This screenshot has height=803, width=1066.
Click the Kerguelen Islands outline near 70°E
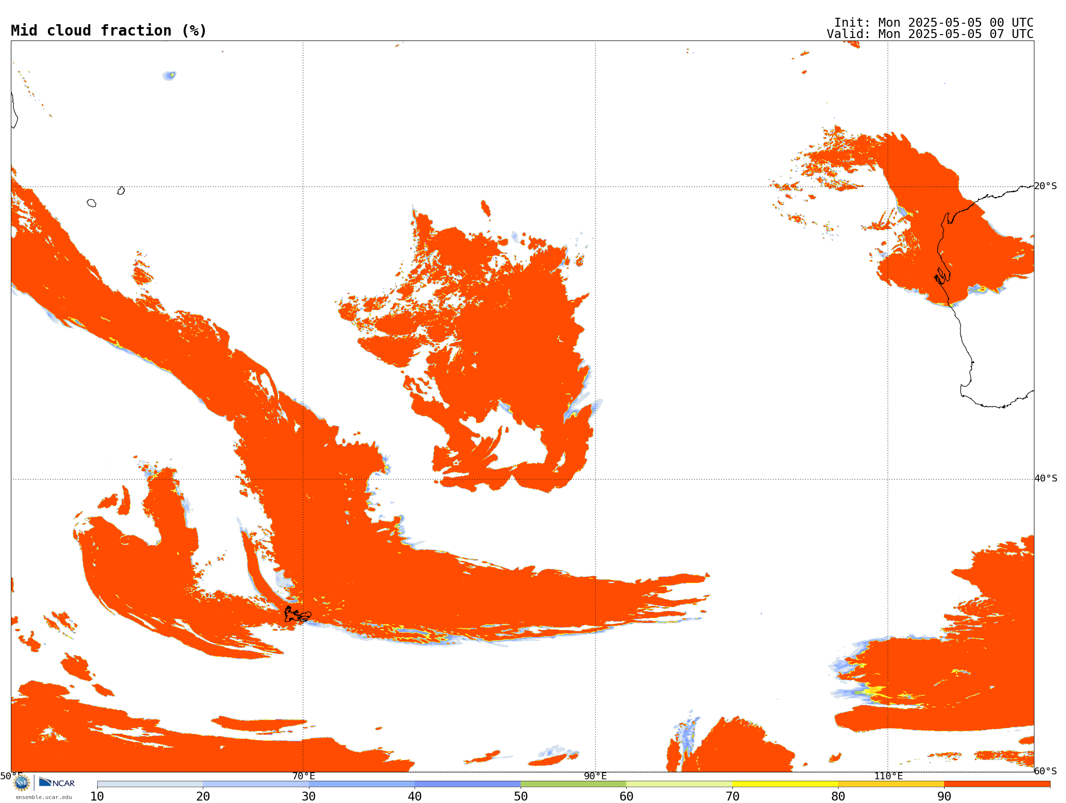pos(297,614)
